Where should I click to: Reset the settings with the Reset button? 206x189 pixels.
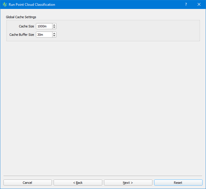click(x=178, y=183)
